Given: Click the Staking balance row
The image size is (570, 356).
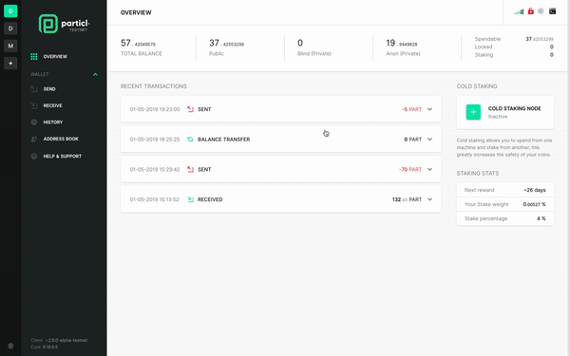Looking at the screenshot, I should tap(514, 55).
